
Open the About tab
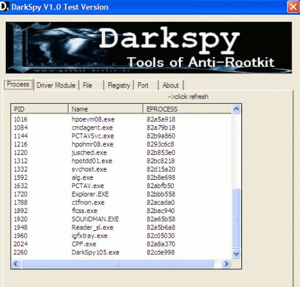171,85
